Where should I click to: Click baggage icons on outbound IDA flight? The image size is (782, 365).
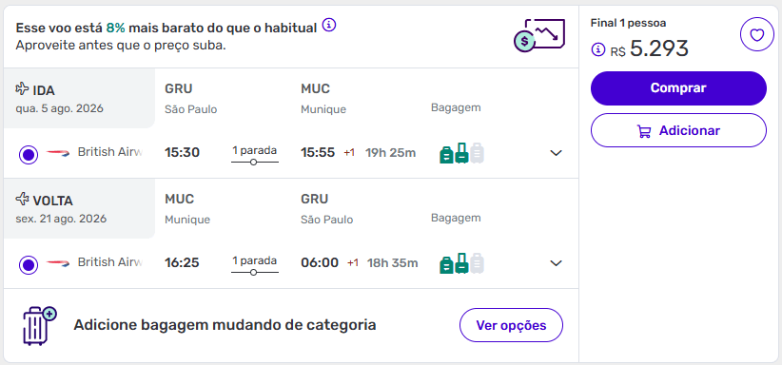coord(461,153)
